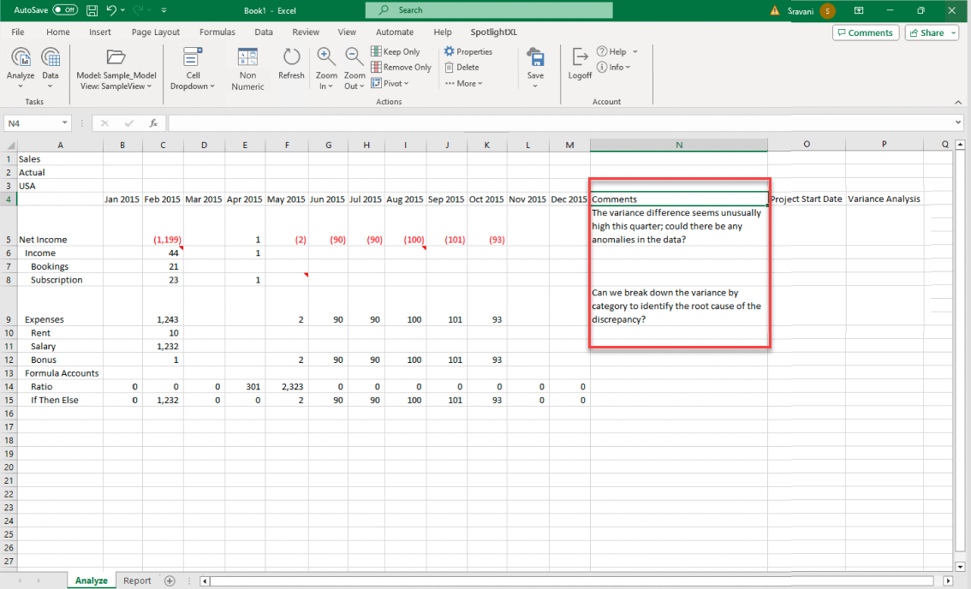Switch to the Automate ribbon tab

[x=395, y=32]
